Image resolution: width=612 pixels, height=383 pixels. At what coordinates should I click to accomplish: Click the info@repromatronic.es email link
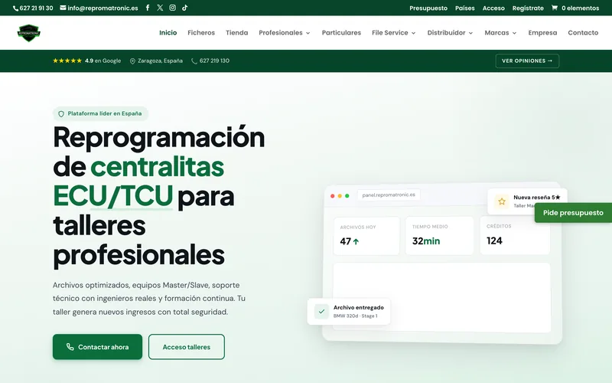(103, 8)
